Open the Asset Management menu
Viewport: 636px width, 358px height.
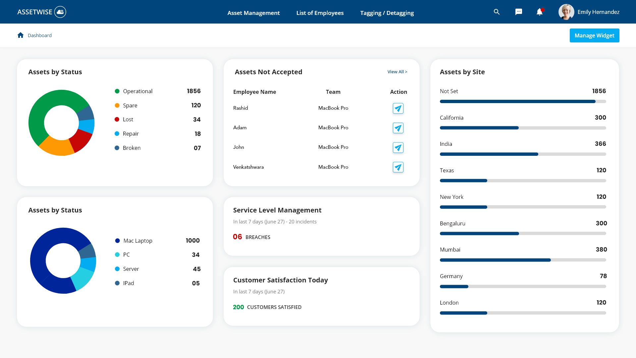click(253, 13)
